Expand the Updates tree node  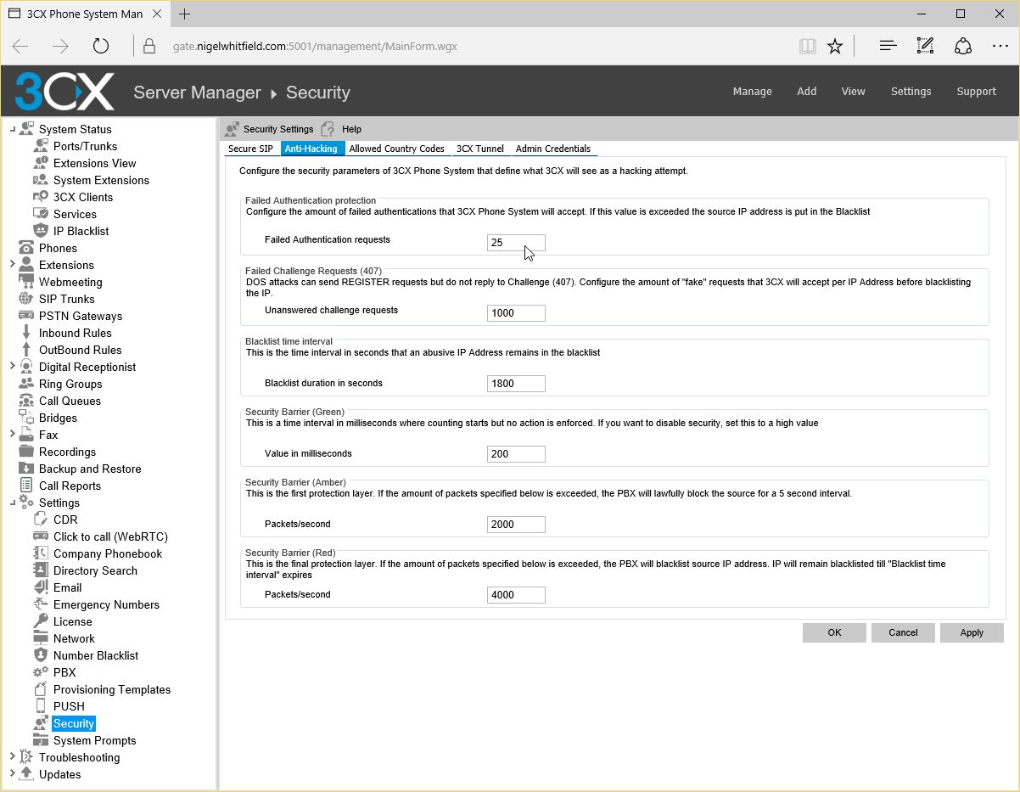[12, 774]
